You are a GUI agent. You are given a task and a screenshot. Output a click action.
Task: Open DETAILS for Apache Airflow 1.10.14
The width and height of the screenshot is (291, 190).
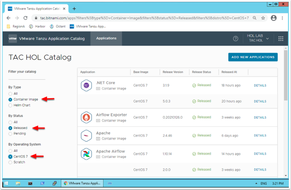tap(260, 154)
